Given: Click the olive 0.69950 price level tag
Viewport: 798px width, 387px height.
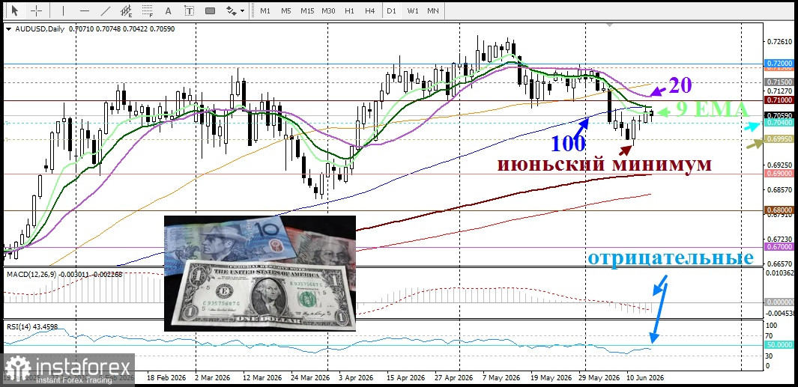Looking at the screenshot, I should point(779,138).
